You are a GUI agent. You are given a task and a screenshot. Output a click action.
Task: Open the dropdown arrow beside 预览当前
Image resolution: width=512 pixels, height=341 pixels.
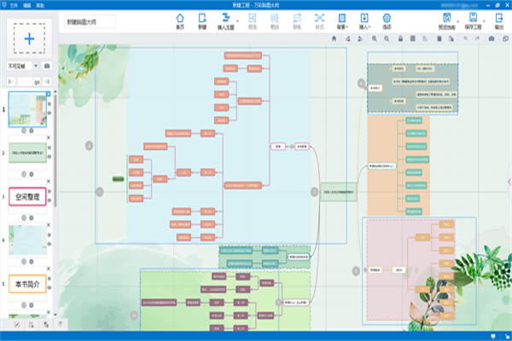457,21
